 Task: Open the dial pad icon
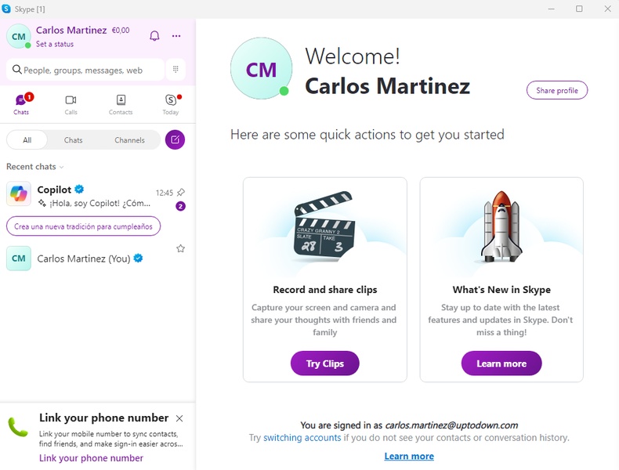coord(176,70)
